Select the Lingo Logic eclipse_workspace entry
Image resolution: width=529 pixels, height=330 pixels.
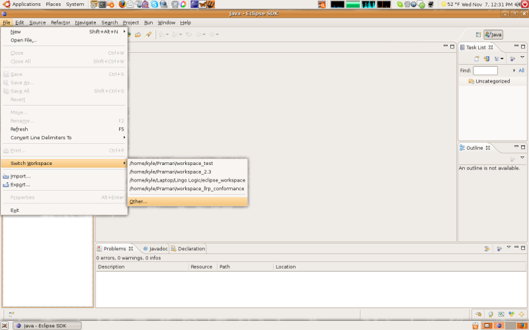tap(188, 180)
